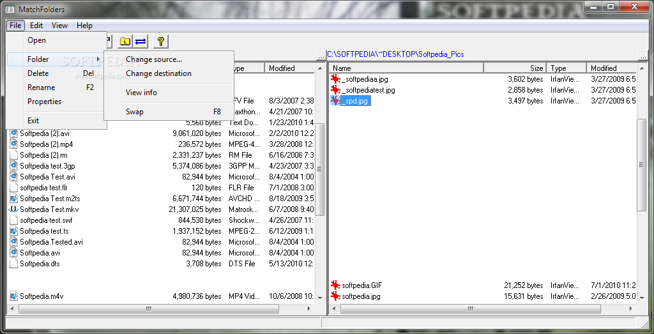Click the right pane's horizontal scroll left arrow

click(333, 308)
